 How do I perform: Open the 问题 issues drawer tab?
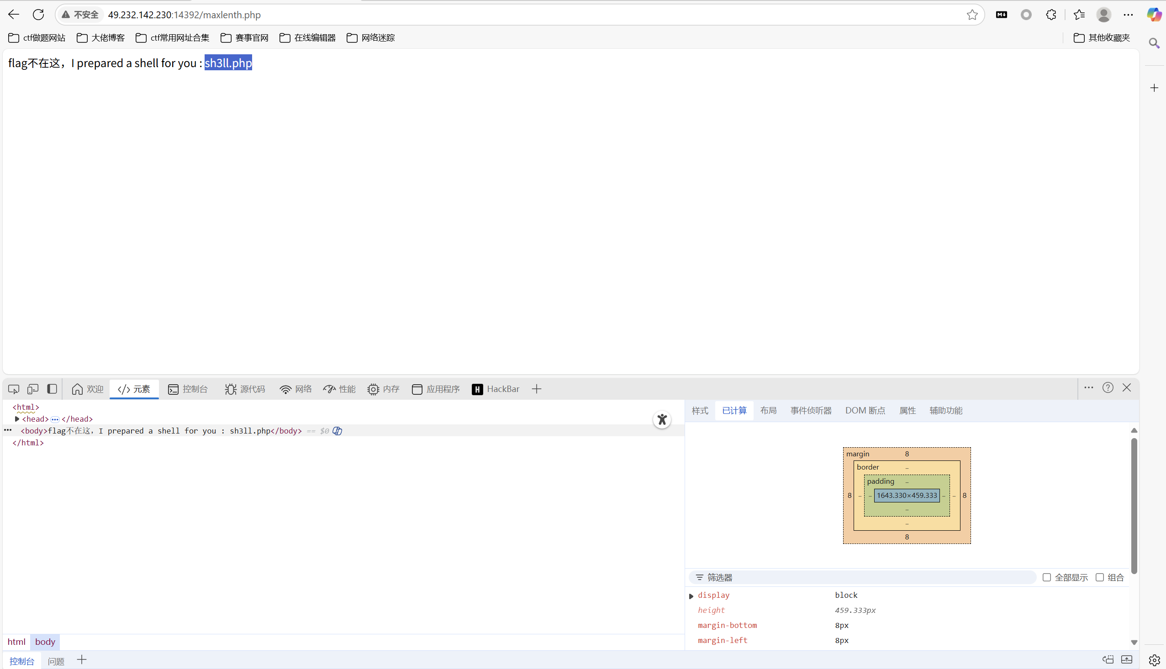tap(56, 661)
